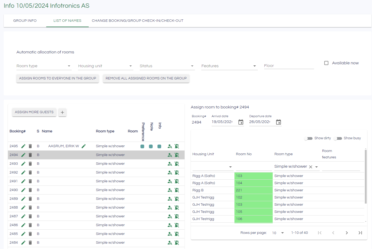Image resolution: width=372 pixels, height=249 pixels.
Task: Edit guest name AASRUM, EIRIK W
Action: click(x=84, y=146)
